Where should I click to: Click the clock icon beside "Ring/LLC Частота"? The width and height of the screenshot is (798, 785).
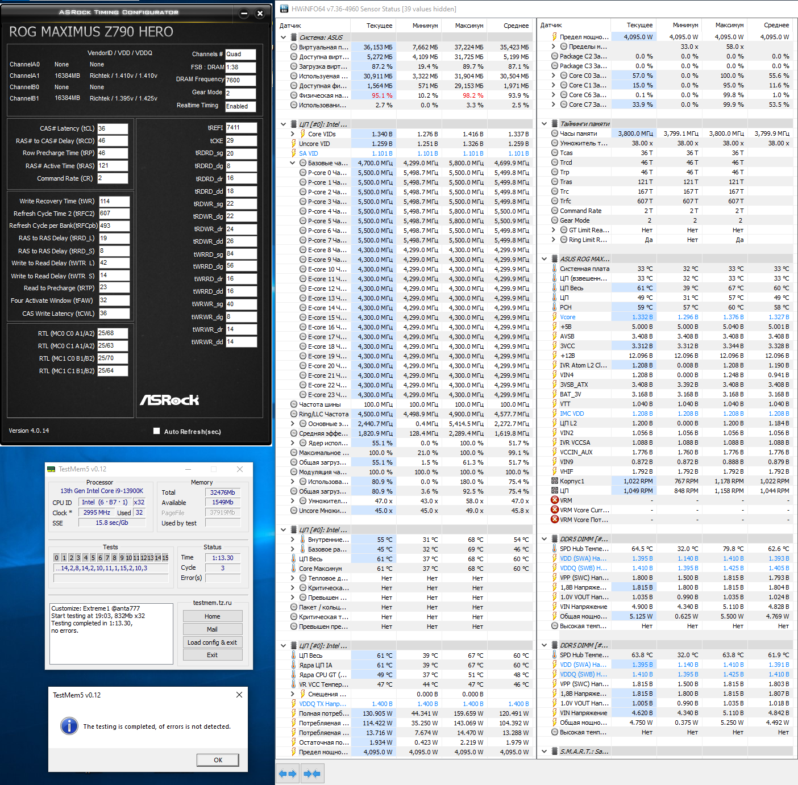pos(294,414)
